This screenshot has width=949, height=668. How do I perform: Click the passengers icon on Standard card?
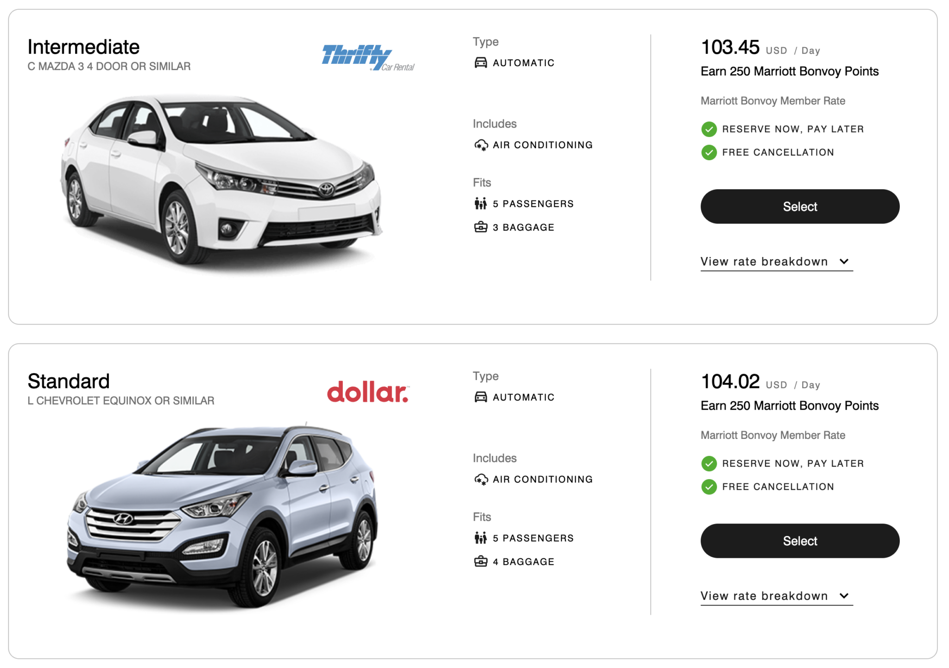481,538
